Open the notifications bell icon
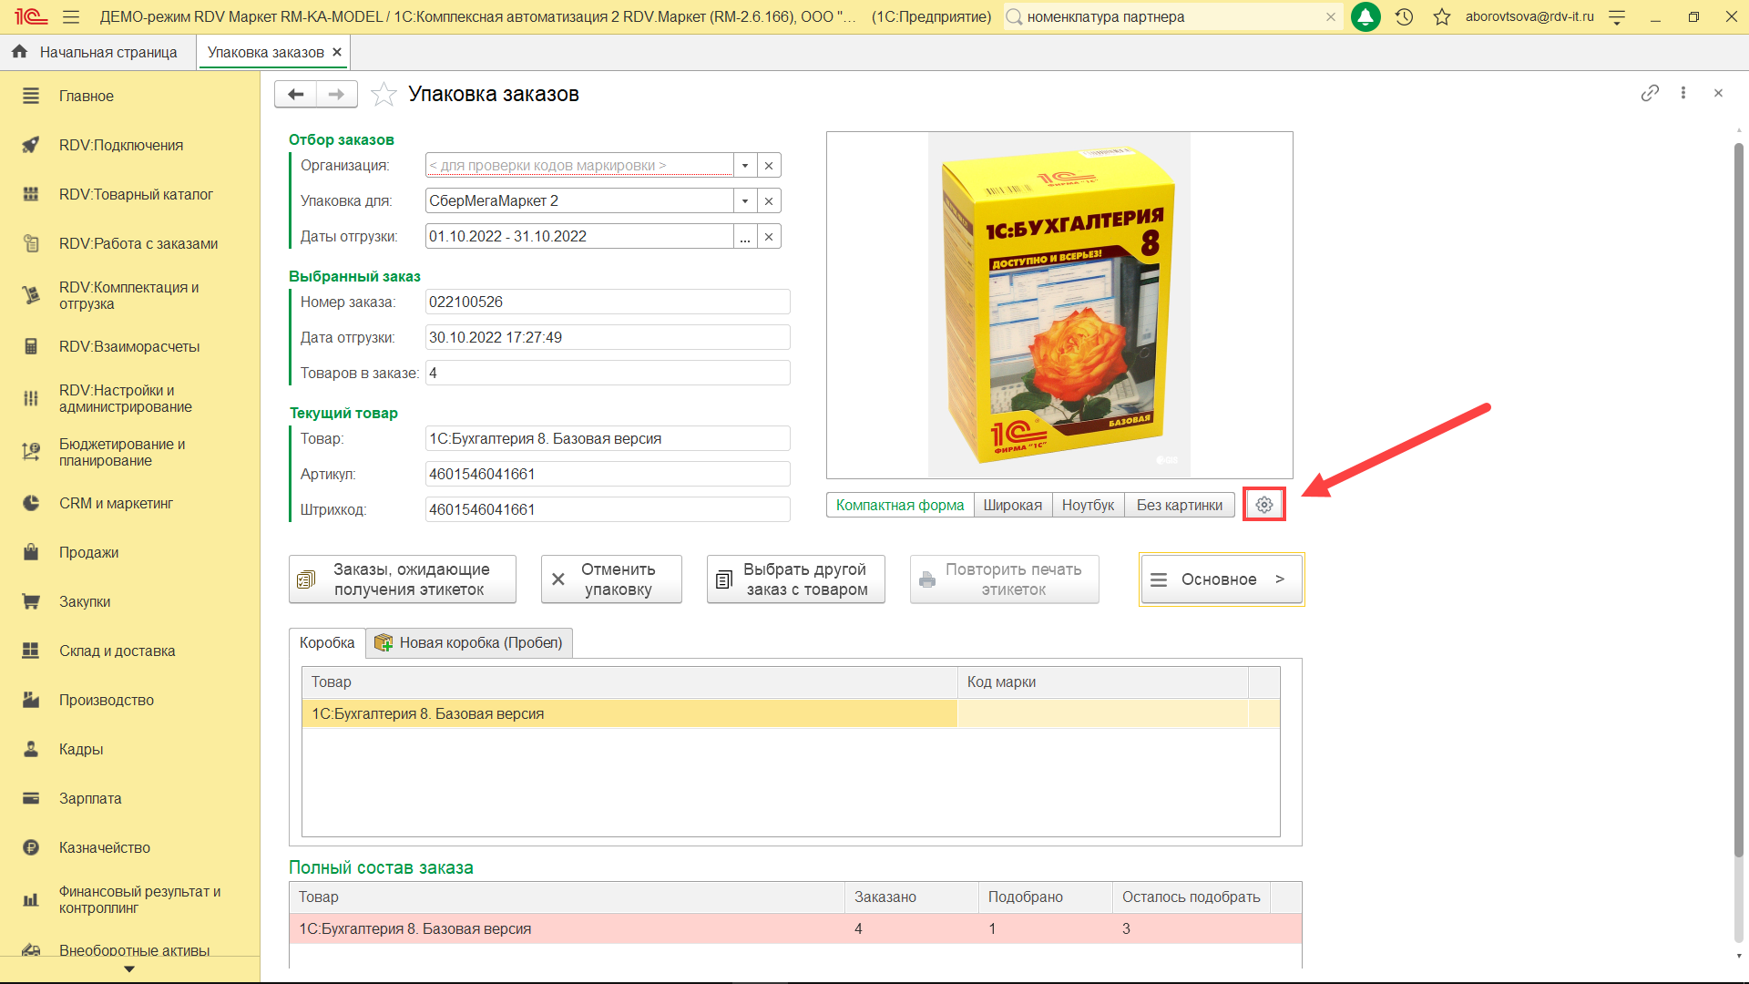The width and height of the screenshot is (1749, 984). pos(1365,17)
